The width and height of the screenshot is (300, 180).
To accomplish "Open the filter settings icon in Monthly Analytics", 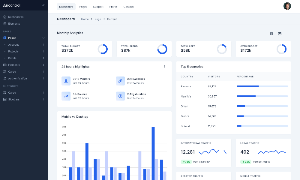I will [271, 34].
